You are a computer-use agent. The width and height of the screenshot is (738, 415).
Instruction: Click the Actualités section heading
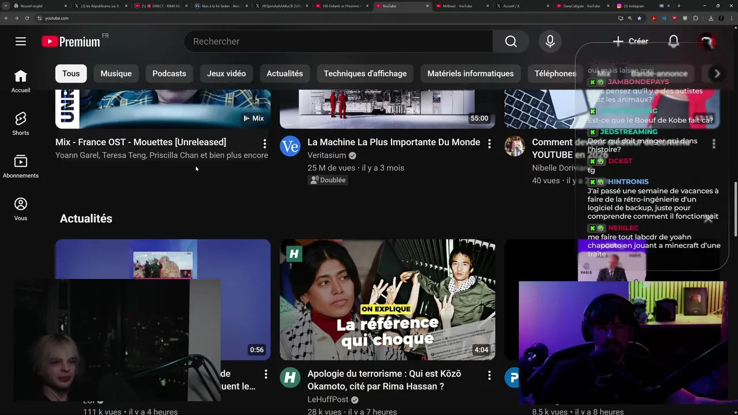86,218
